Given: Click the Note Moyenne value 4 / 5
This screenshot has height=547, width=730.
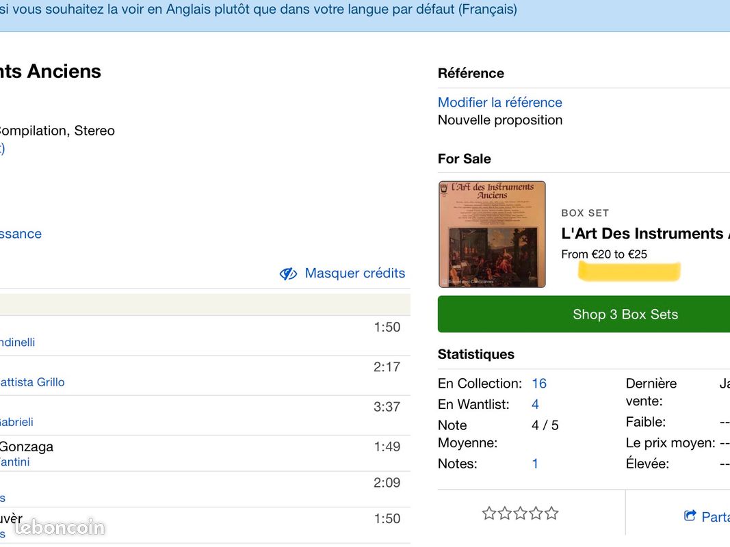Looking at the screenshot, I should click(545, 425).
